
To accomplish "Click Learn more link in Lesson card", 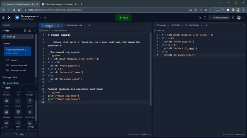I will [12, 53].
